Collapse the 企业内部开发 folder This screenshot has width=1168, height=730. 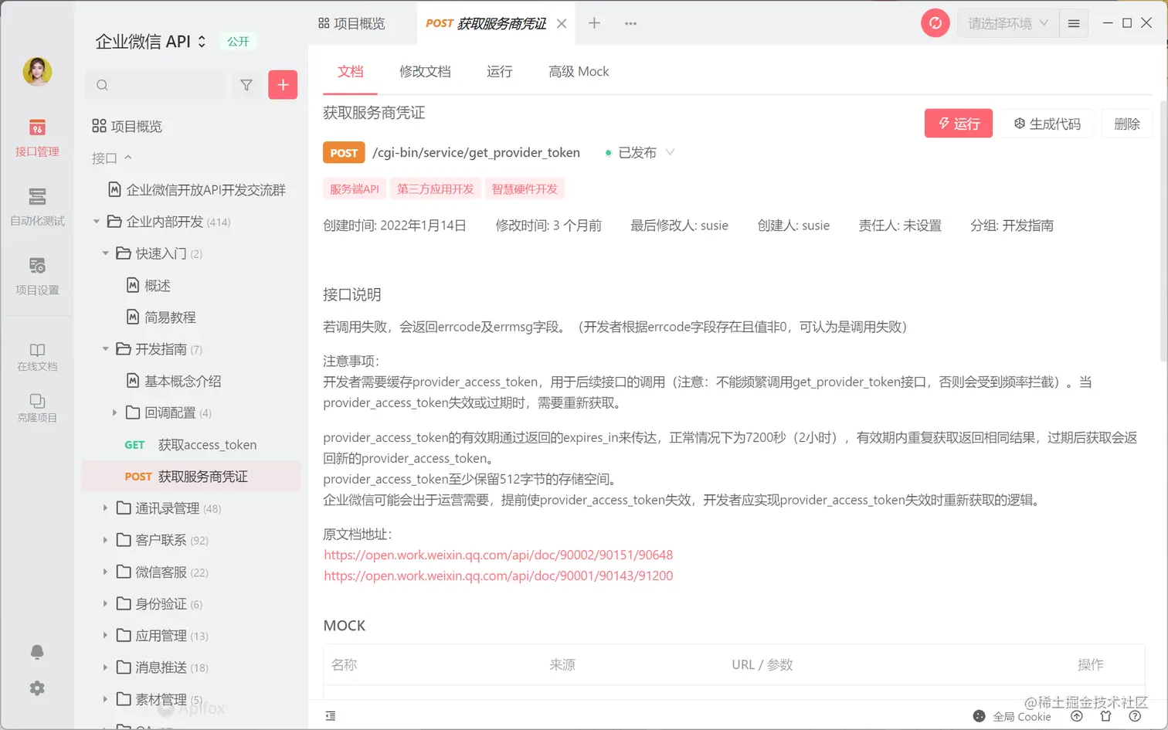tap(97, 222)
